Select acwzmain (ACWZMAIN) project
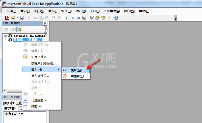The width and height of the screenshot is (202, 123). 30,36
